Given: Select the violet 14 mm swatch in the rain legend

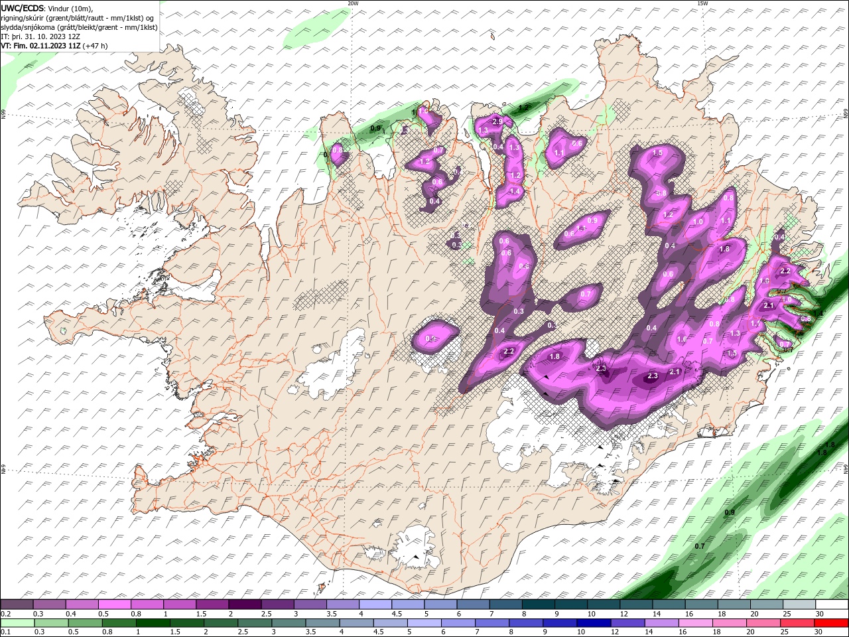Looking at the screenshot, I should (x=663, y=623).
